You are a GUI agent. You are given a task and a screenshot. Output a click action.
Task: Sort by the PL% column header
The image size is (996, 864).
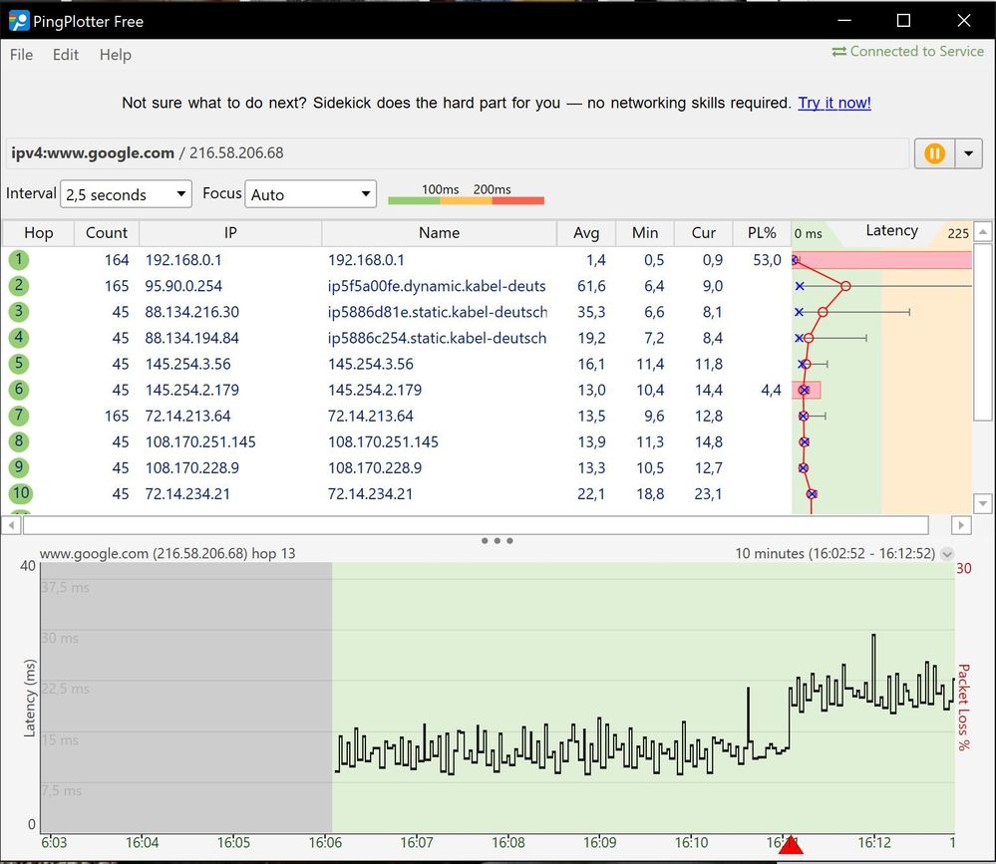761,232
